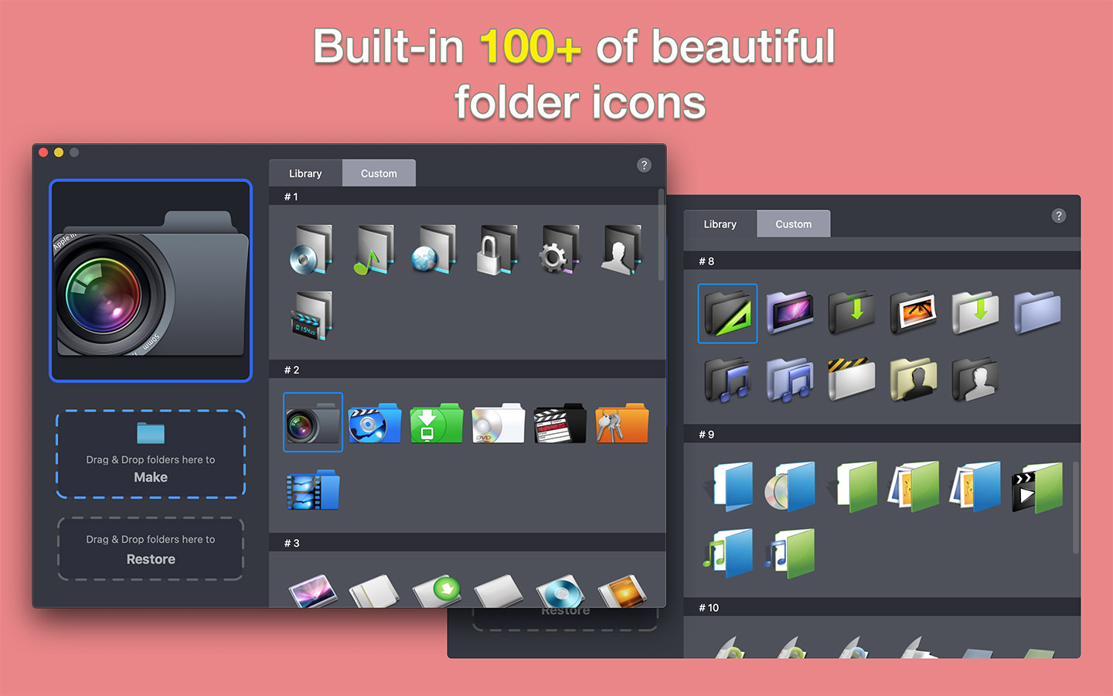Image resolution: width=1113 pixels, height=696 pixels.
Task: Click the large camera folder preview
Action: (151, 281)
